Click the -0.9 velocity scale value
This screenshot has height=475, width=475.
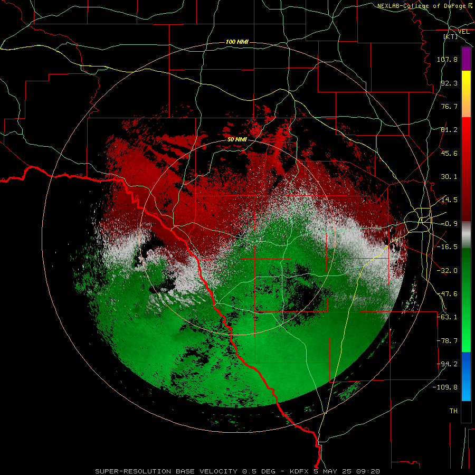point(449,224)
